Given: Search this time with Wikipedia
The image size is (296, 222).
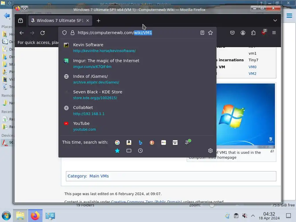Looking at the screenshot, I should (x=175, y=143).
